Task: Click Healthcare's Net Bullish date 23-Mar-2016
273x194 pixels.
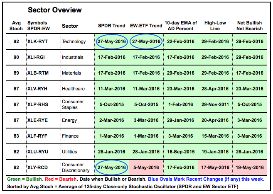Action: 249,89
